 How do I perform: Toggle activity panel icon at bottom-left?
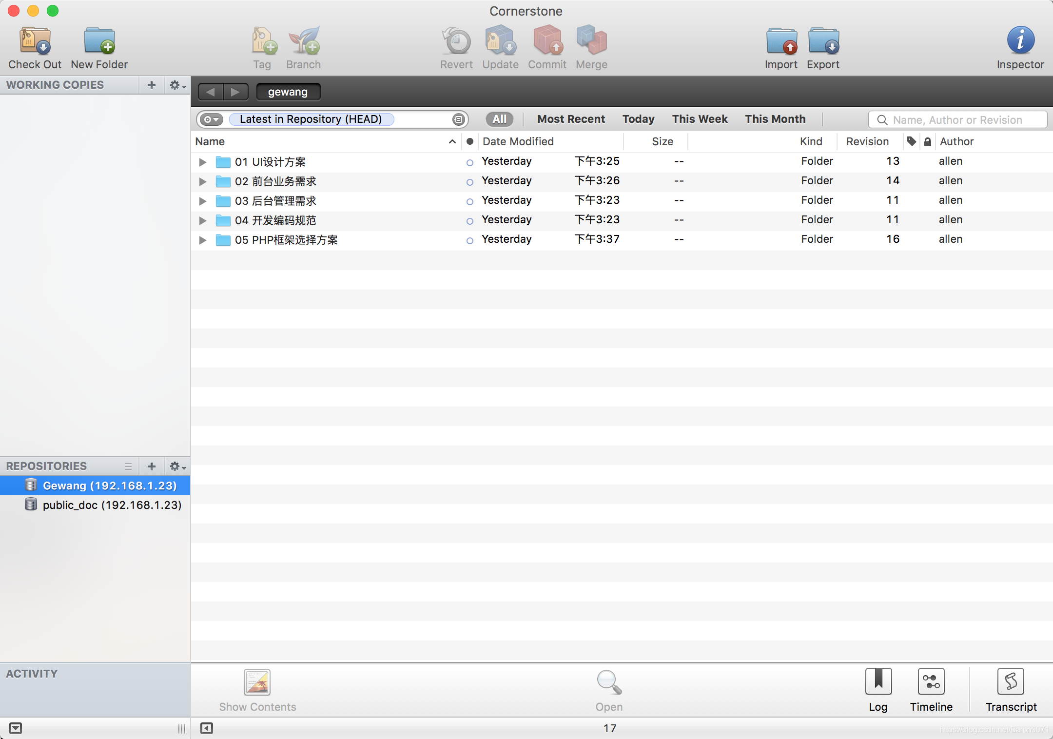tap(16, 728)
